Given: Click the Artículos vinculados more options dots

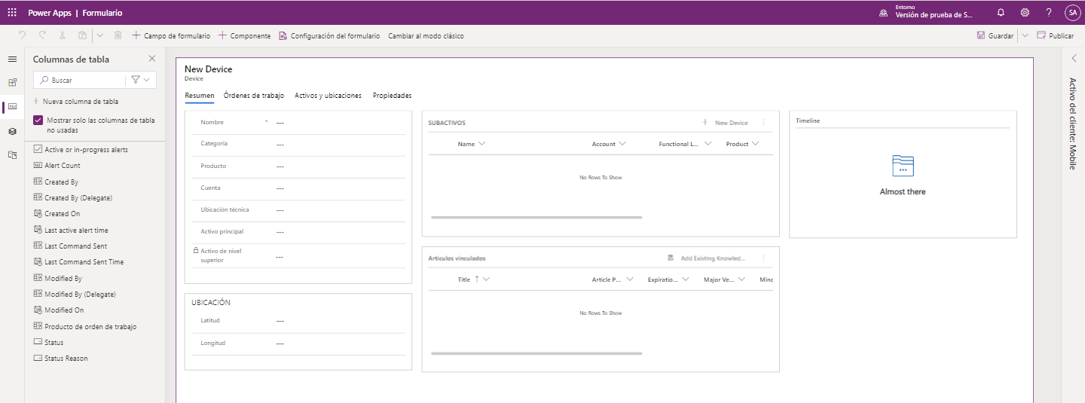Looking at the screenshot, I should (x=763, y=258).
